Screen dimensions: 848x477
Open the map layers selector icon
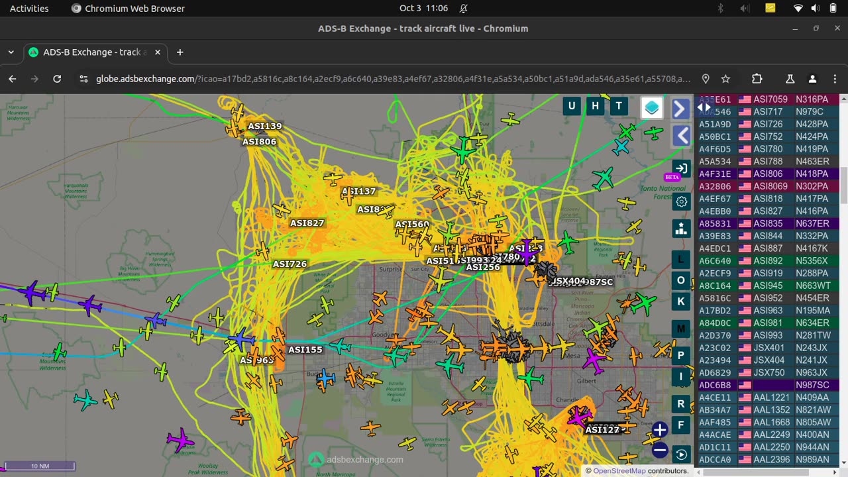coord(652,108)
